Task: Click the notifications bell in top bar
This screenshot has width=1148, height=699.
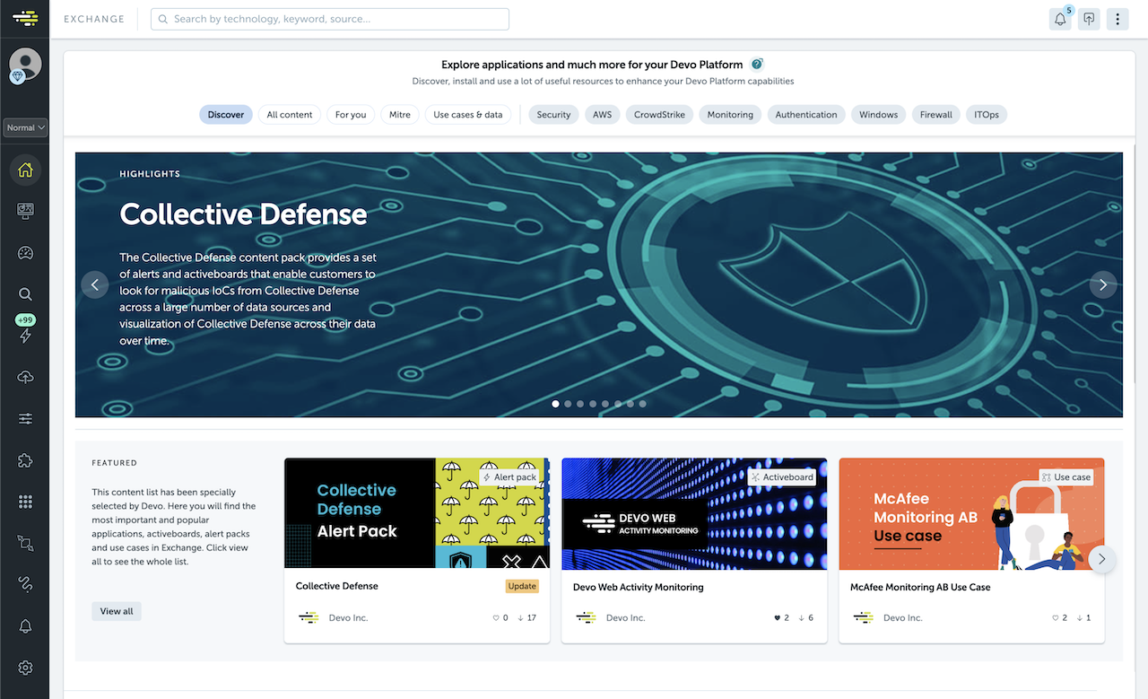Action: pyautogui.click(x=1060, y=19)
